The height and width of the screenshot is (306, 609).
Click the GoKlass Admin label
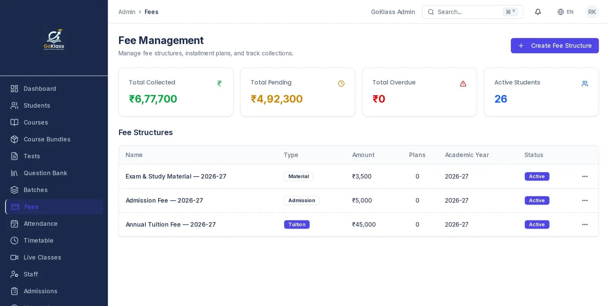(393, 12)
